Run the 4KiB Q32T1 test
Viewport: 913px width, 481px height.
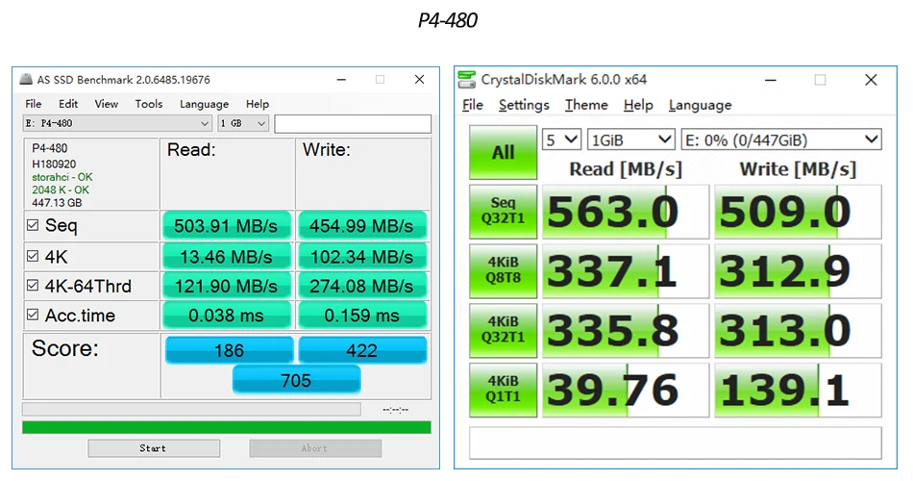(x=503, y=331)
